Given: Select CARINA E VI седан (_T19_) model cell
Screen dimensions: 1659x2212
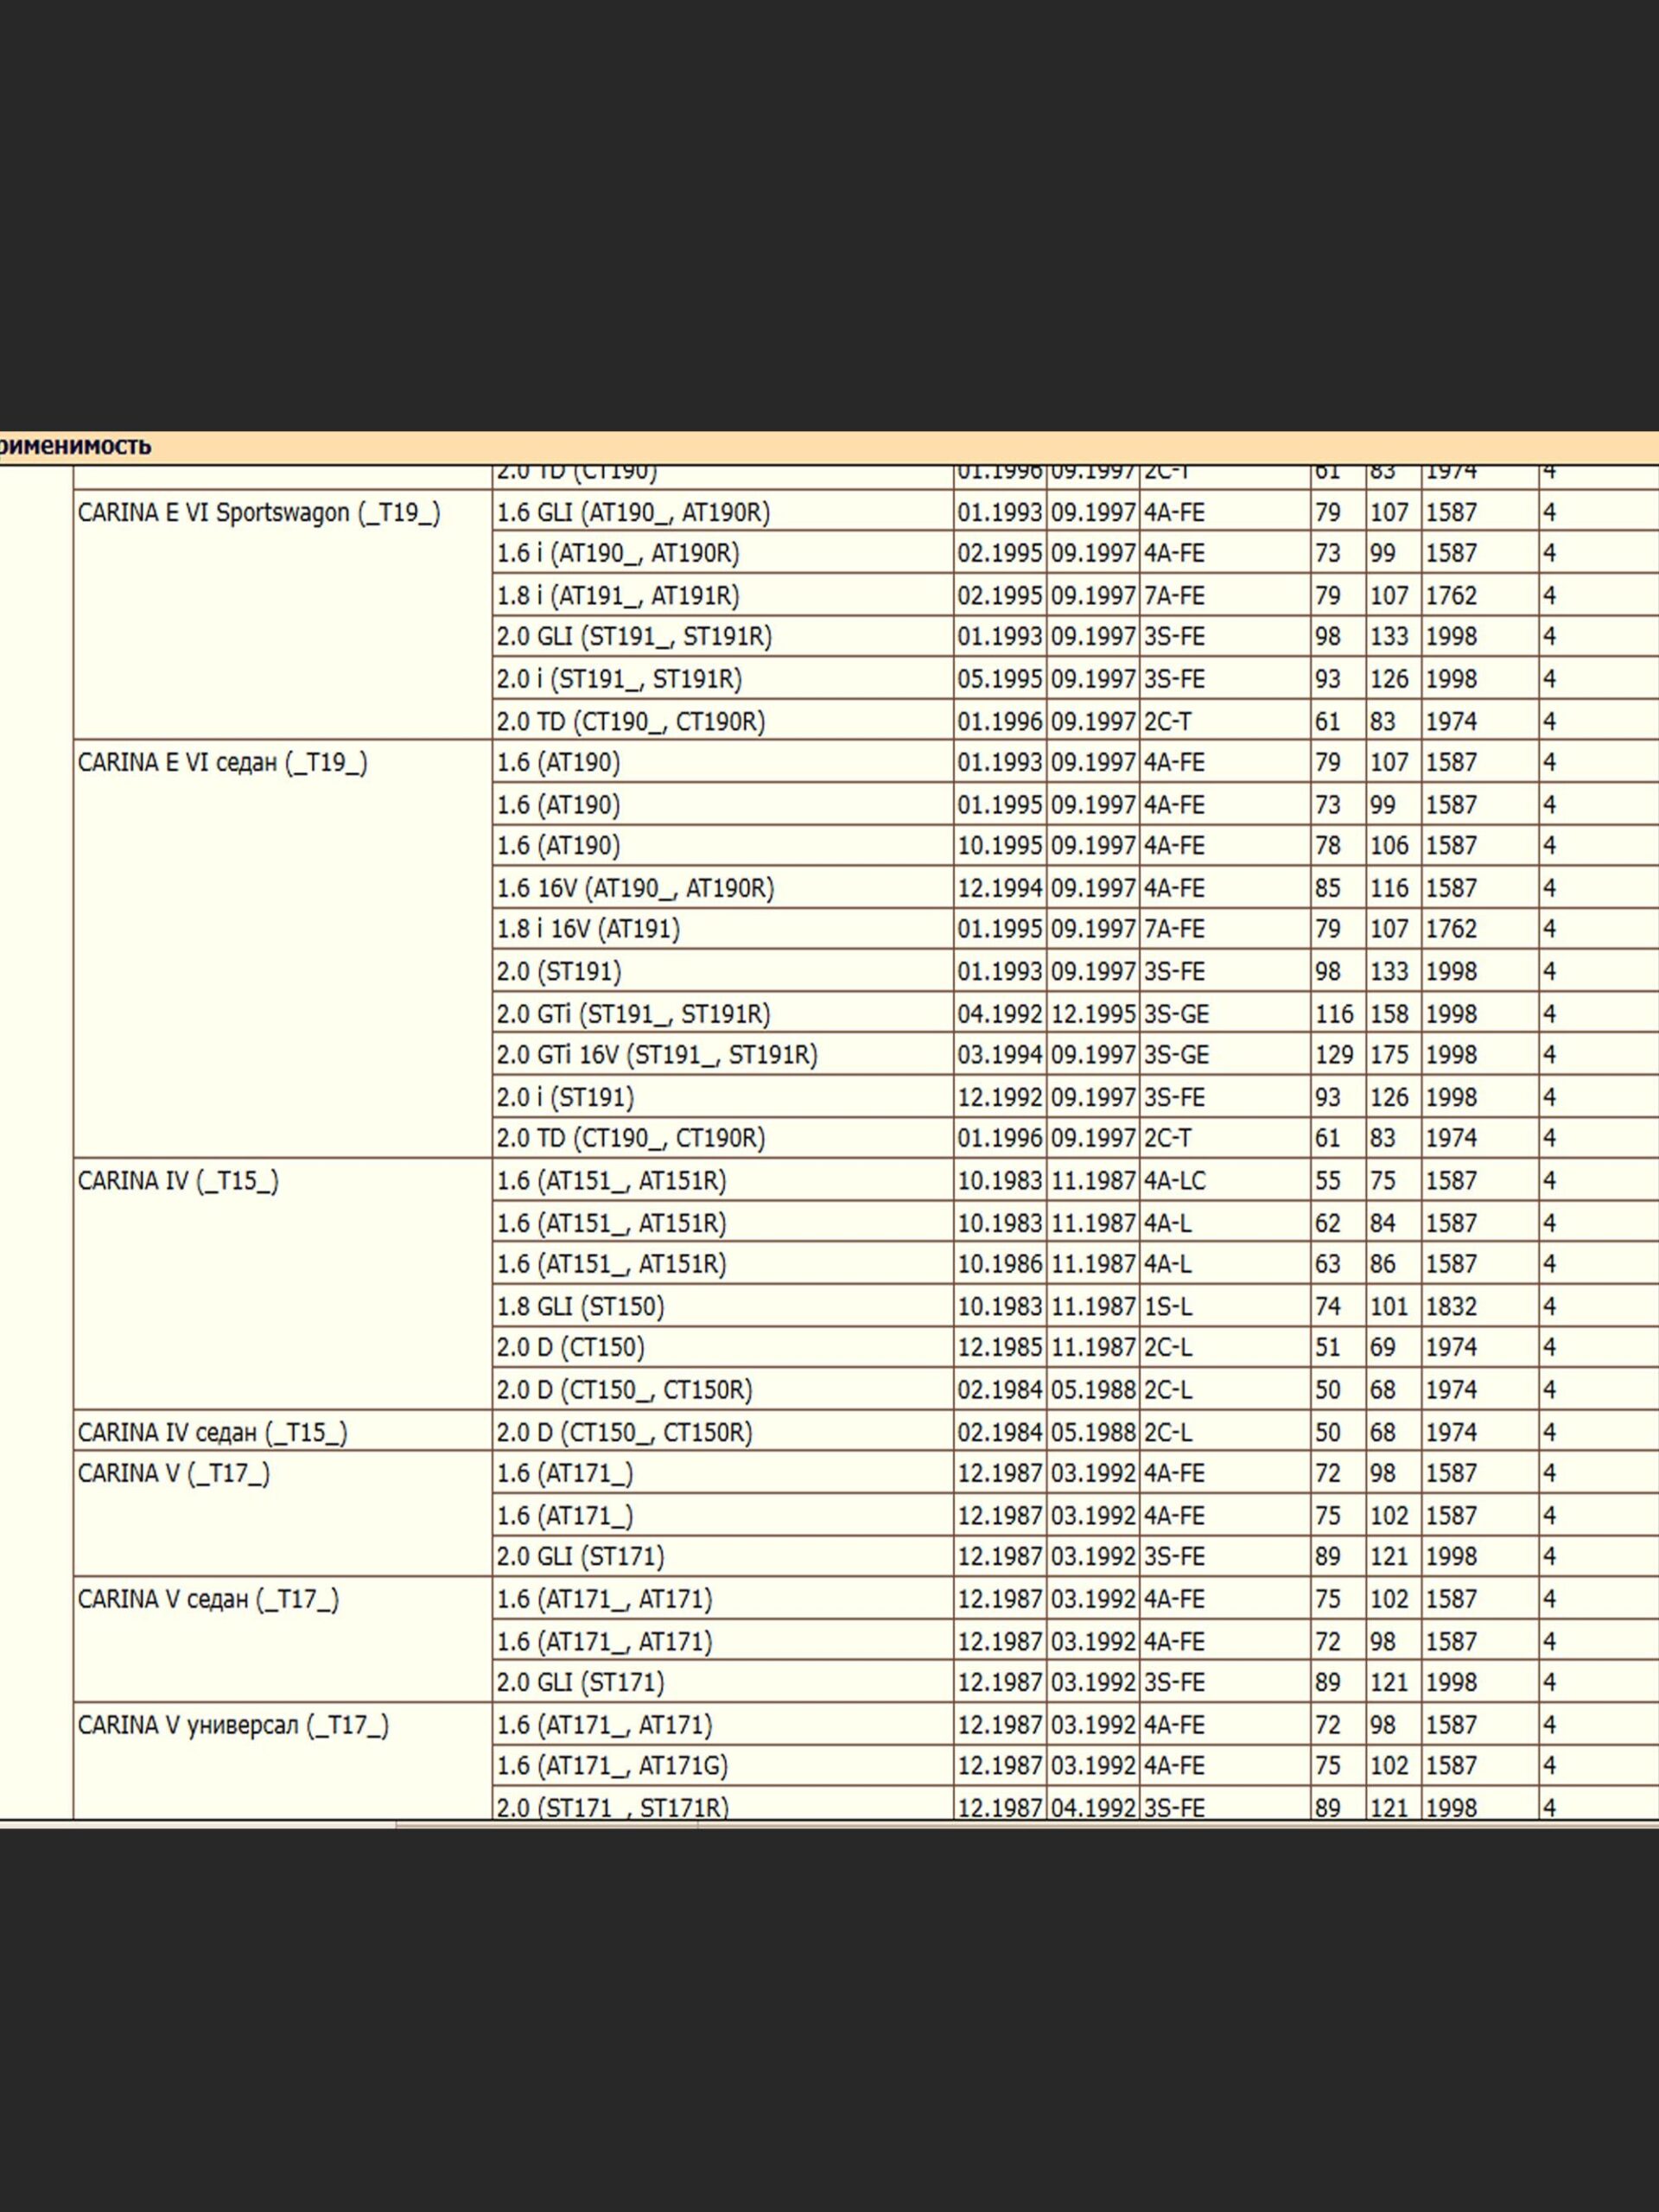Looking at the screenshot, I should [222, 763].
